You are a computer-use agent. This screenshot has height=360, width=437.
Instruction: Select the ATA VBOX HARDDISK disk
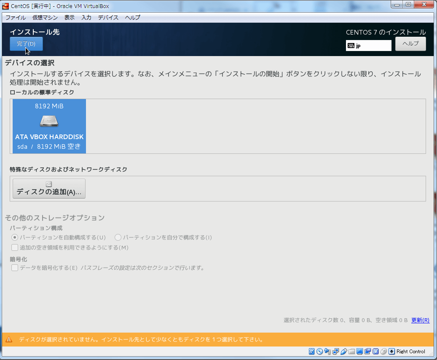(x=49, y=126)
